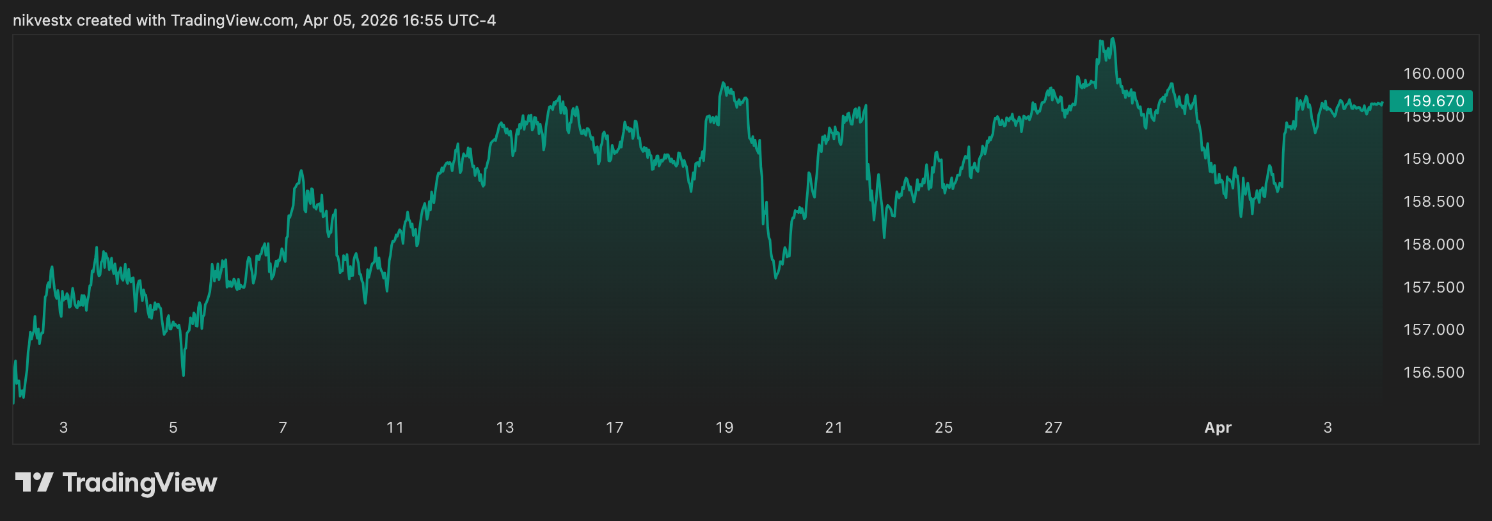
Task: Click the 'Apr' month label on time axis
Action: (1218, 428)
